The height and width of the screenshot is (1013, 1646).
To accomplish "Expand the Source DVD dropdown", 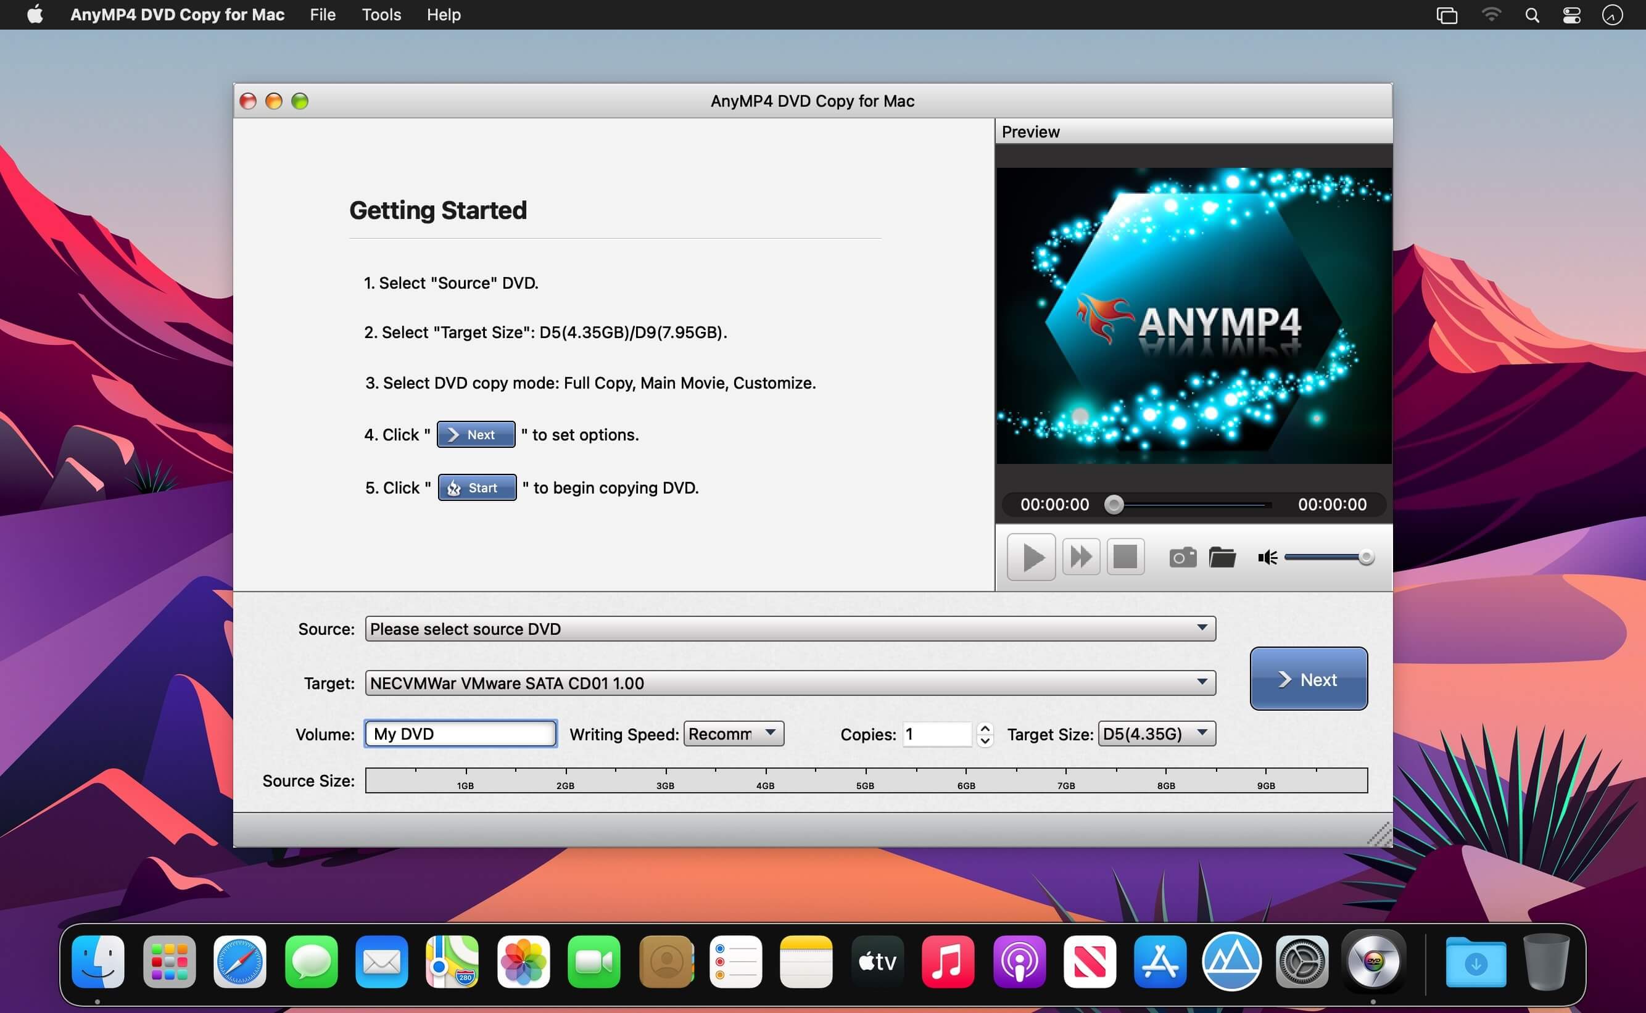I will tap(1202, 629).
